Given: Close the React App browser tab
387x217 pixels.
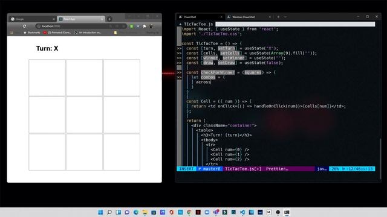Looking at the screenshot, I should tap(102, 19).
